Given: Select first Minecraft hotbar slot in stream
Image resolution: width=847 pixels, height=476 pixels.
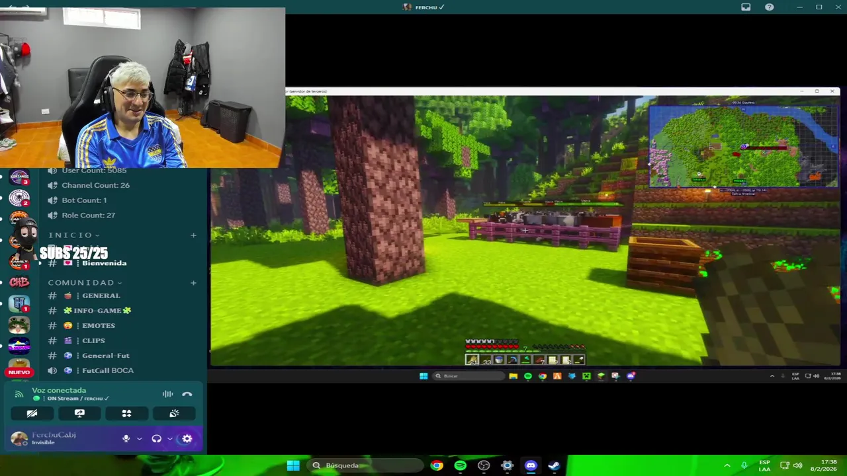Looking at the screenshot, I should pos(472,360).
